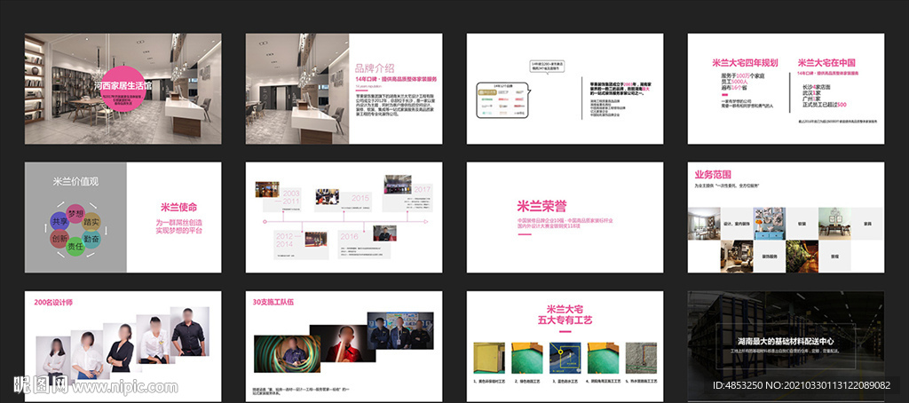Select the 30支施工队伍 heading
909x403 pixels.
click(273, 302)
